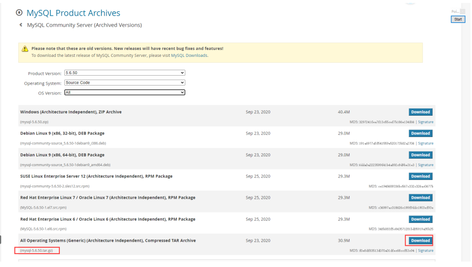Open Signature link for Debian 32-bit package
The width and height of the screenshot is (472, 267).
[x=426, y=143]
